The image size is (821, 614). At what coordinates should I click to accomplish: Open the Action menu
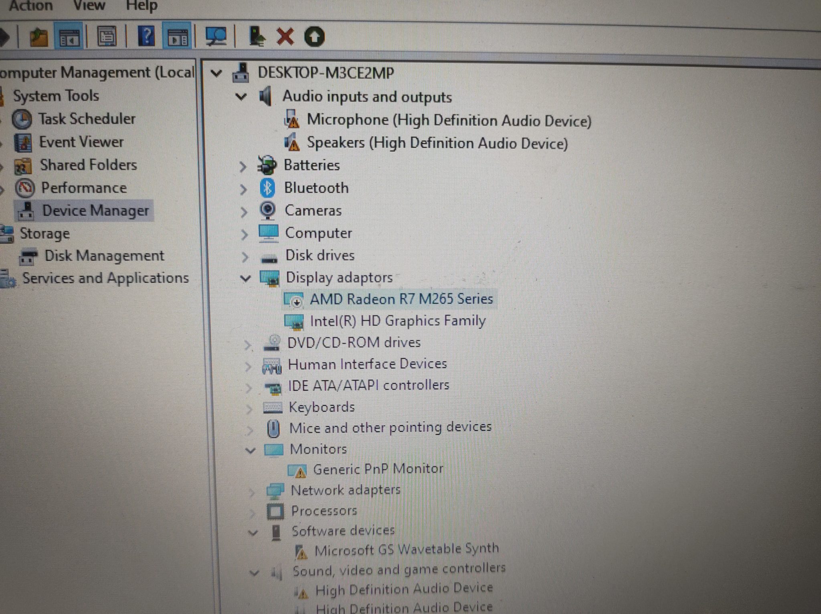coord(30,6)
